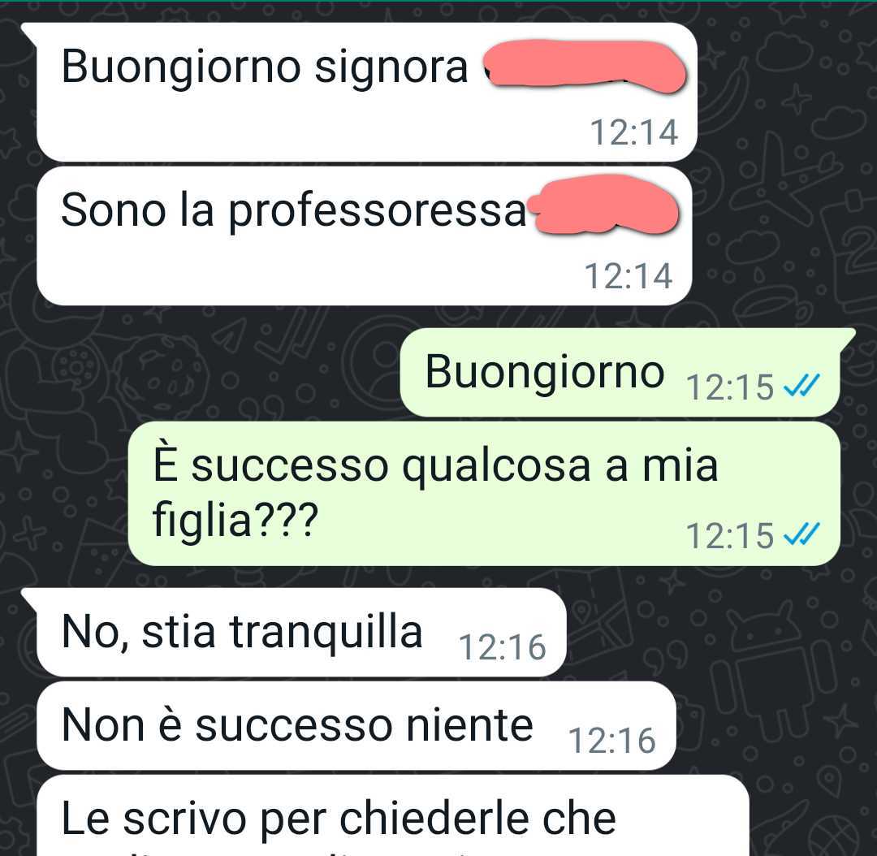
Task: Click the 12:16 timestamp beside 'No, stia tranquilla'
Action: pyautogui.click(x=503, y=647)
